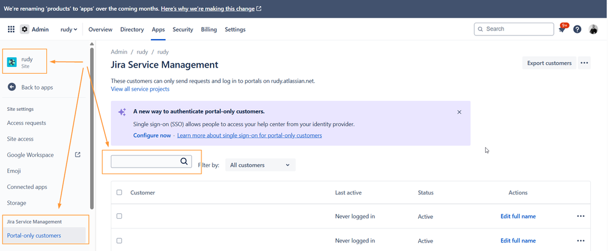Open the notifications bell with 9+ badge

click(562, 29)
